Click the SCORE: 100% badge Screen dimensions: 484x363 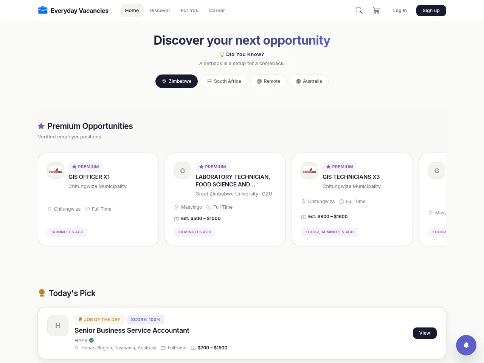coord(146,320)
